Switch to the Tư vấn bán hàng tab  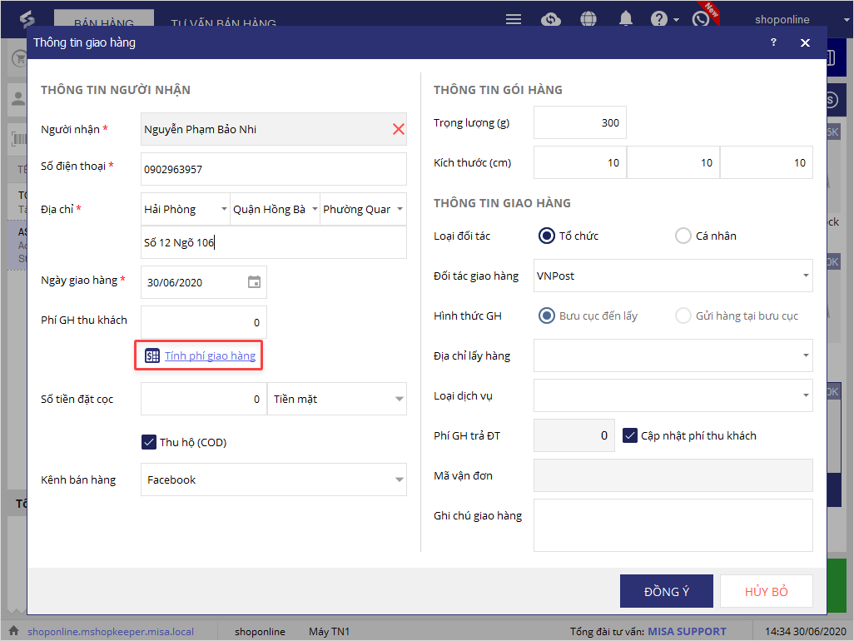(223, 23)
